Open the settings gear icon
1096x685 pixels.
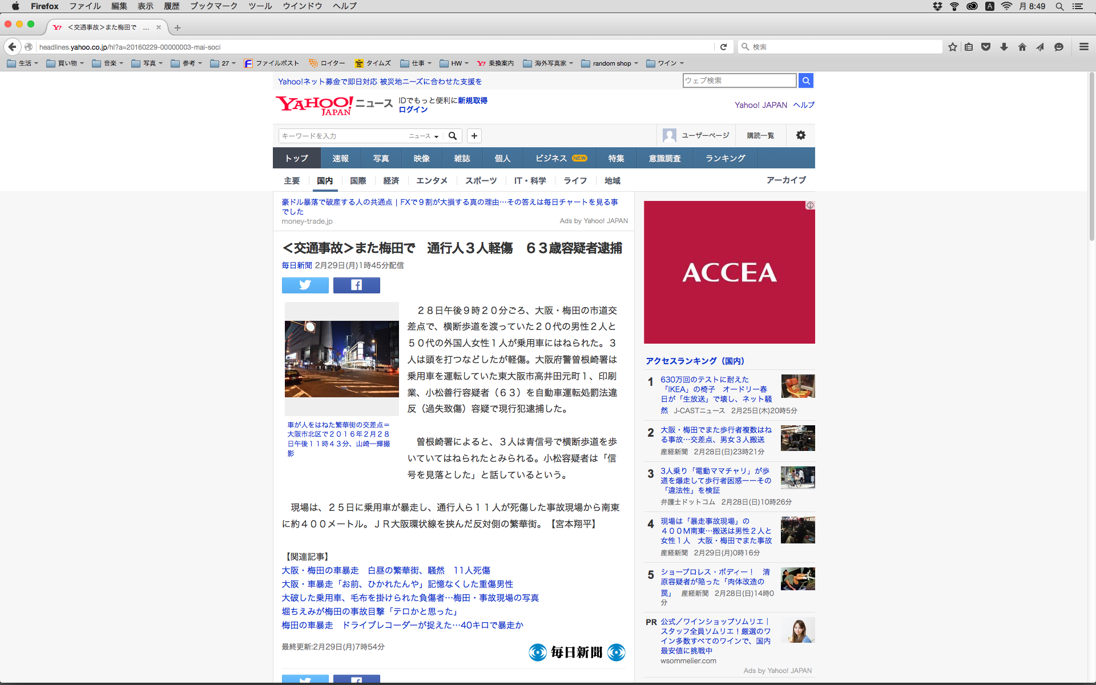tap(800, 135)
